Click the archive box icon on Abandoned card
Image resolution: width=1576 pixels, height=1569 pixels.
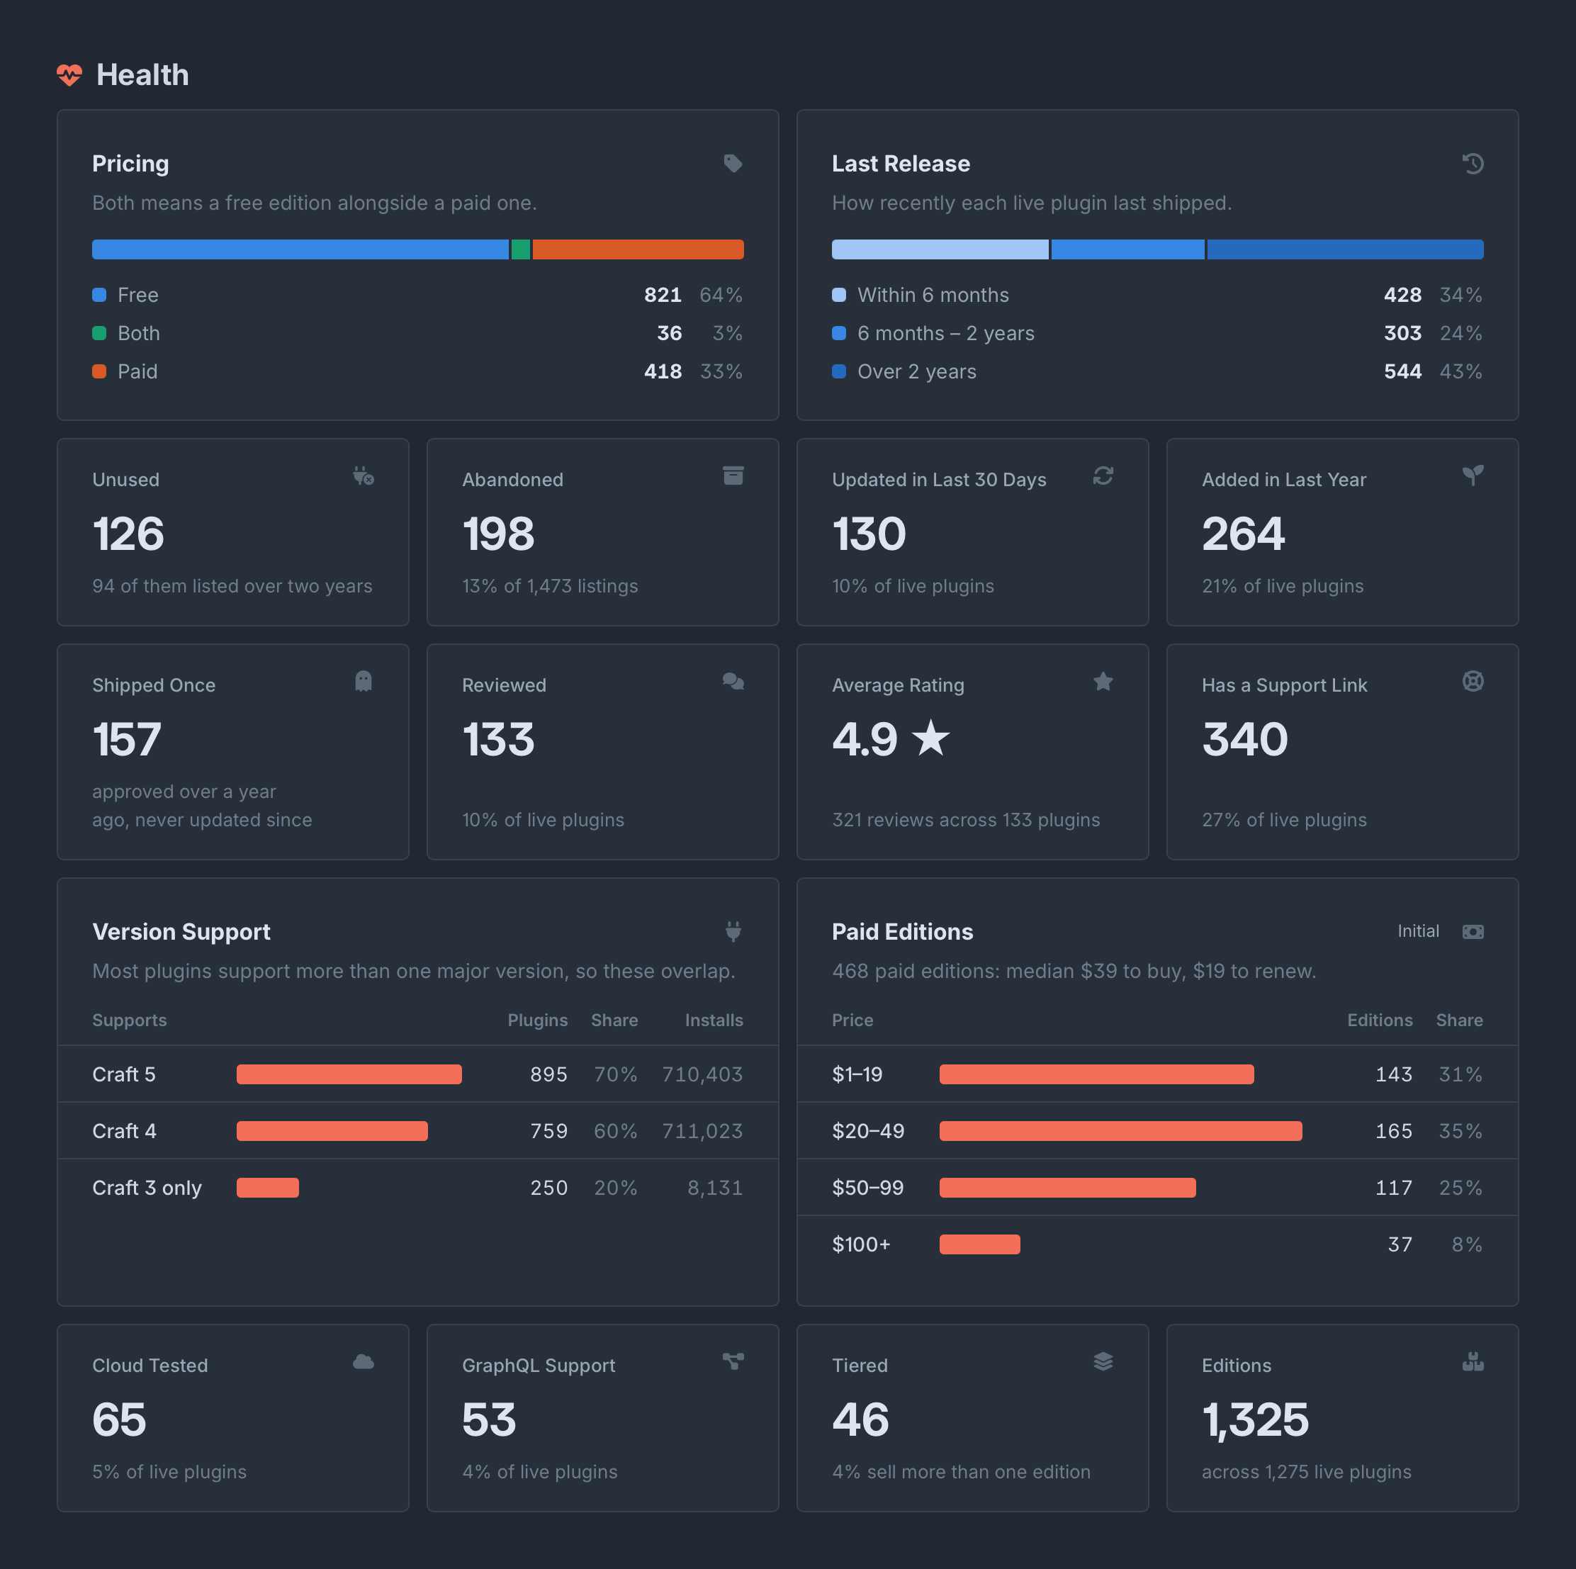tap(733, 476)
